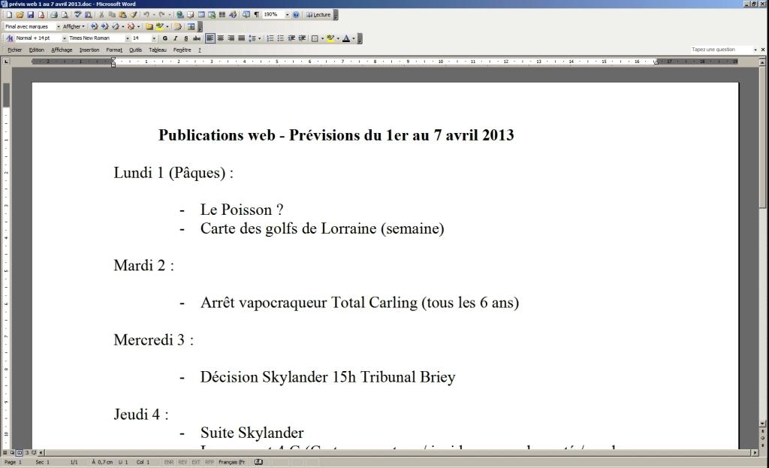Toggle bold formatting (G)
The image size is (769, 468).
tap(164, 38)
